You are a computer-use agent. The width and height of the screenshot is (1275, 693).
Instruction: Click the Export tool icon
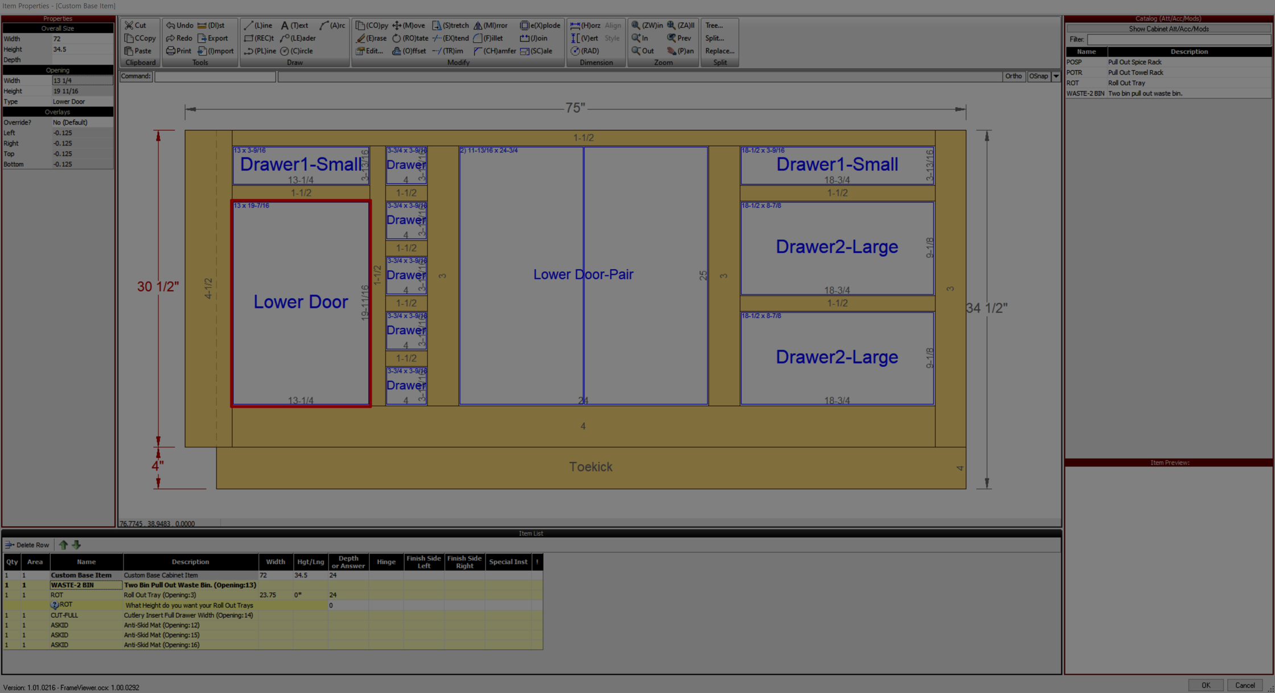(213, 38)
